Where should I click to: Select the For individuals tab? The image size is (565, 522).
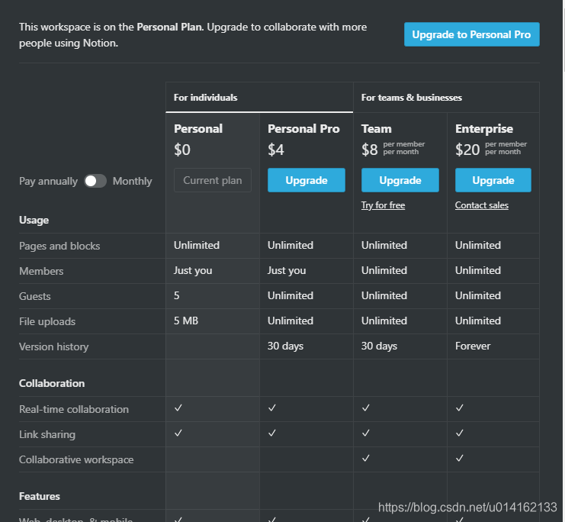[x=259, y=98]
